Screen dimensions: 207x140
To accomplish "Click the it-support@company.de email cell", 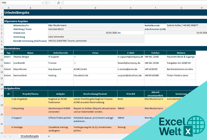I will pos(131,57).
